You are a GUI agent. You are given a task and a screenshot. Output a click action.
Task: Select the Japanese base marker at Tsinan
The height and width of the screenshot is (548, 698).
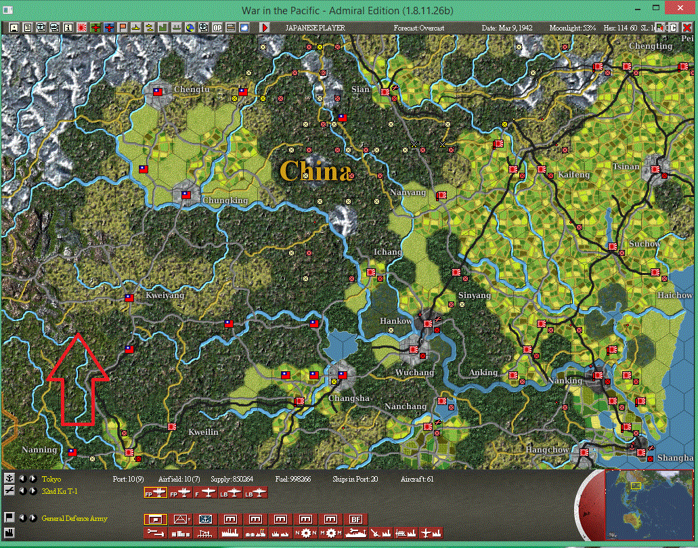click(655, 169)
